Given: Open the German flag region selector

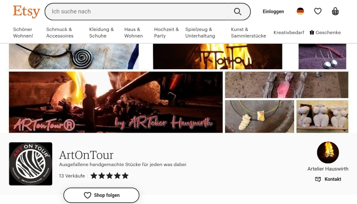Looking at the screenshot, I should tap(300, 11).
